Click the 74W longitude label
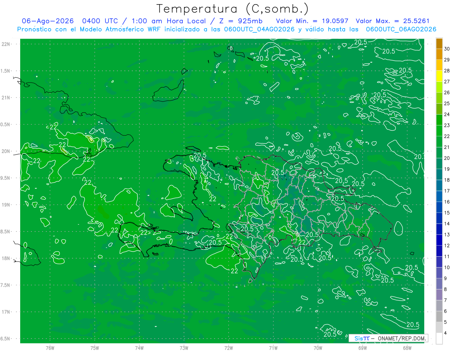Image resolution: width=457 pixels, height=353 pixels. pyautogui.click(x=139, y=348)
